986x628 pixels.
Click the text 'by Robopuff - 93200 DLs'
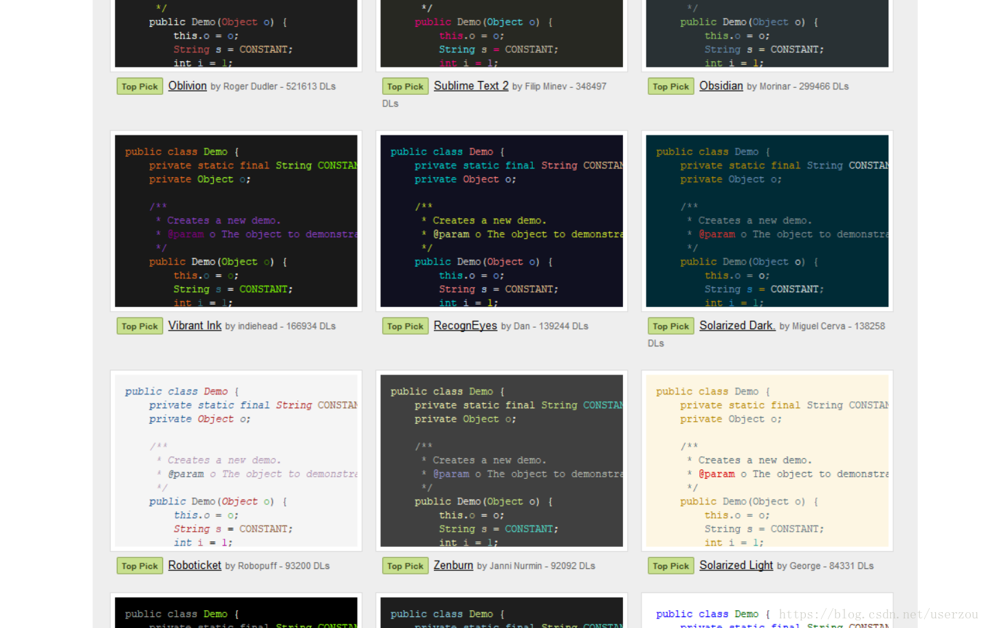pos(277,566)
